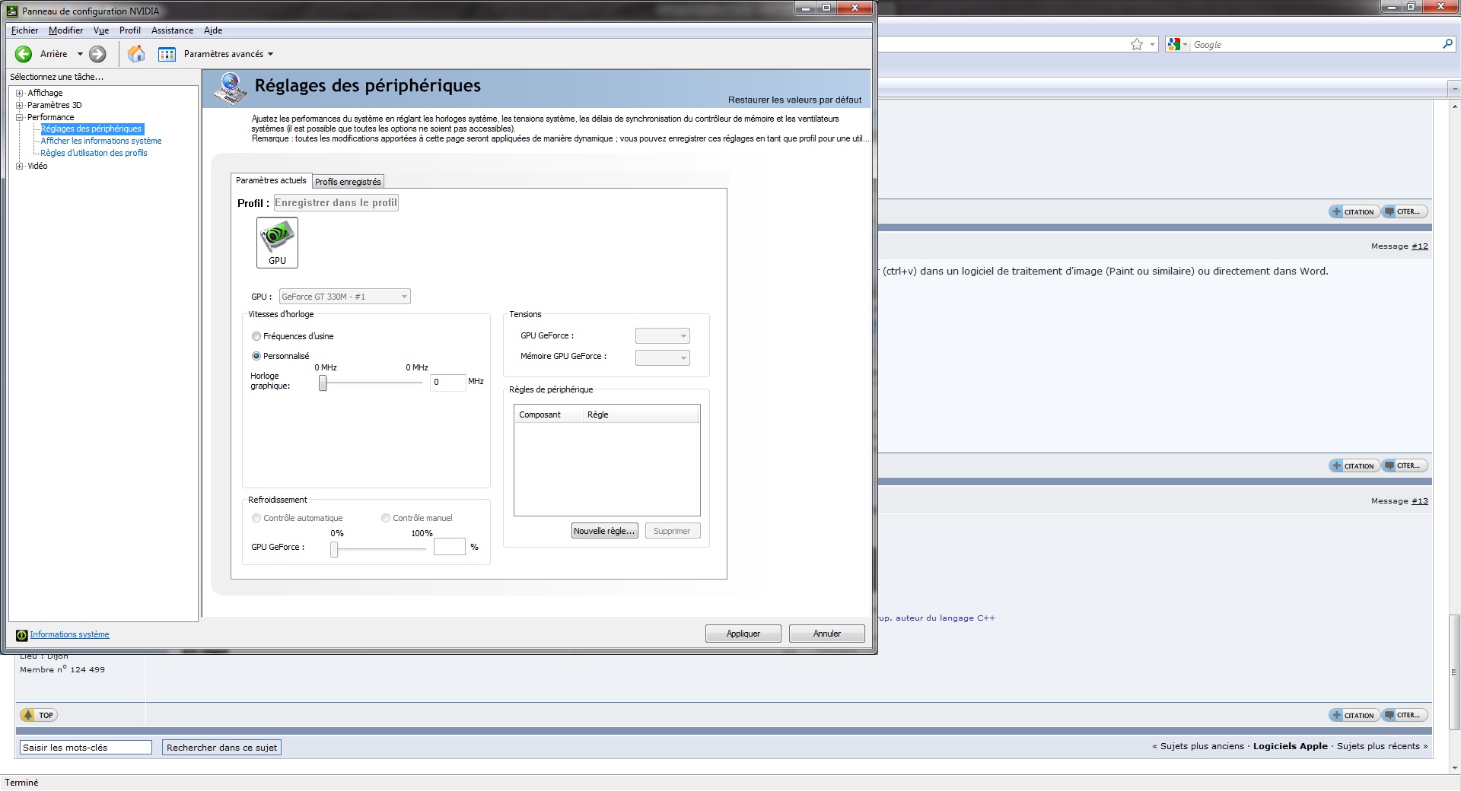Open Message #12 link in forum
The height and width of the screenshot is (791, 1461).
pyautogui.click(x=1420, y=246)
